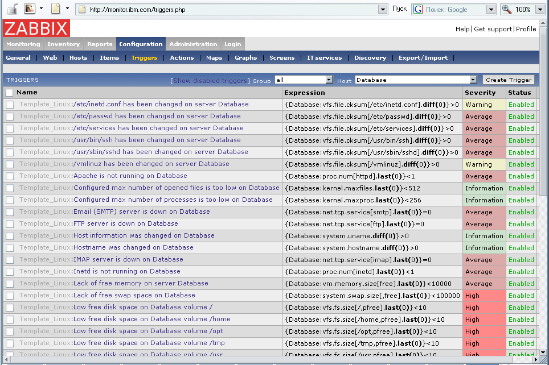The width and height of the screenshot is (549, 365).
Task: Select checkbox for Apache is not running trigger
Action: [x=10, y=176]
